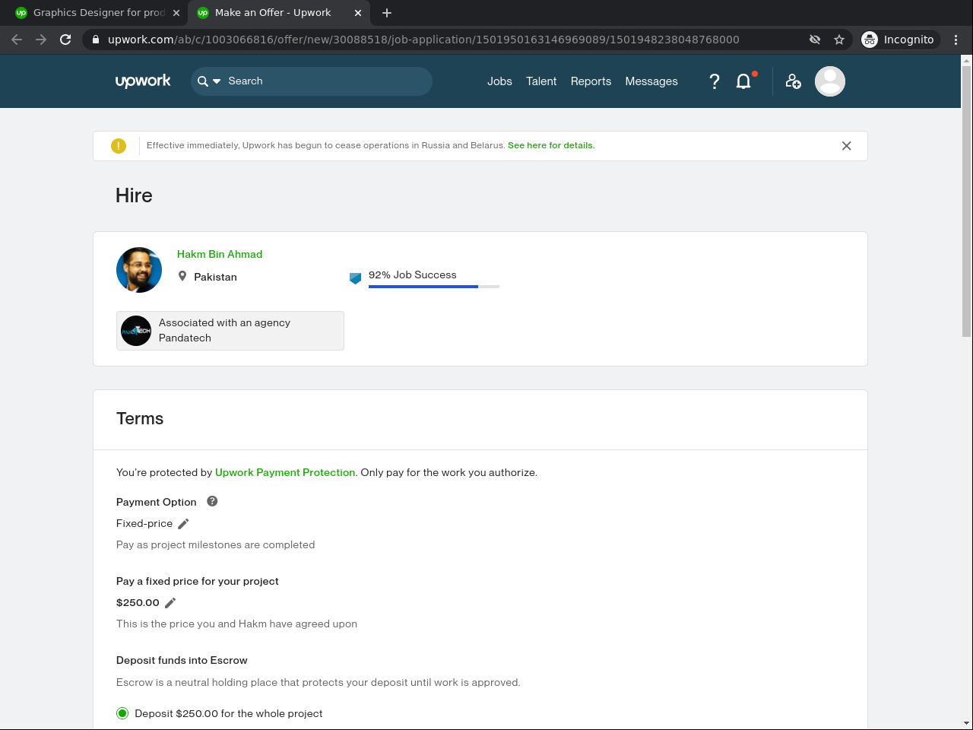973x730 pixels.
Task: Click the 92% Job Success progress bar
Action: (x=433, y=287)
